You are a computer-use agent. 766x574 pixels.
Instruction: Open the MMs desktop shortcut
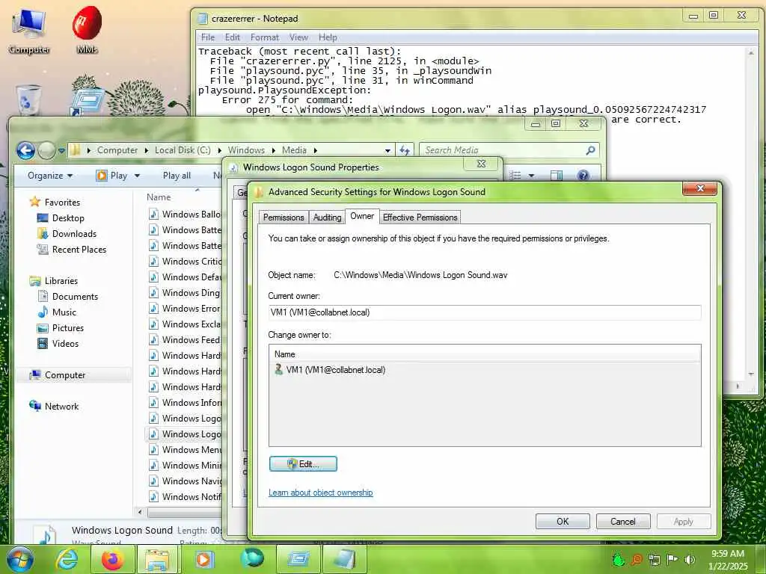87,30
